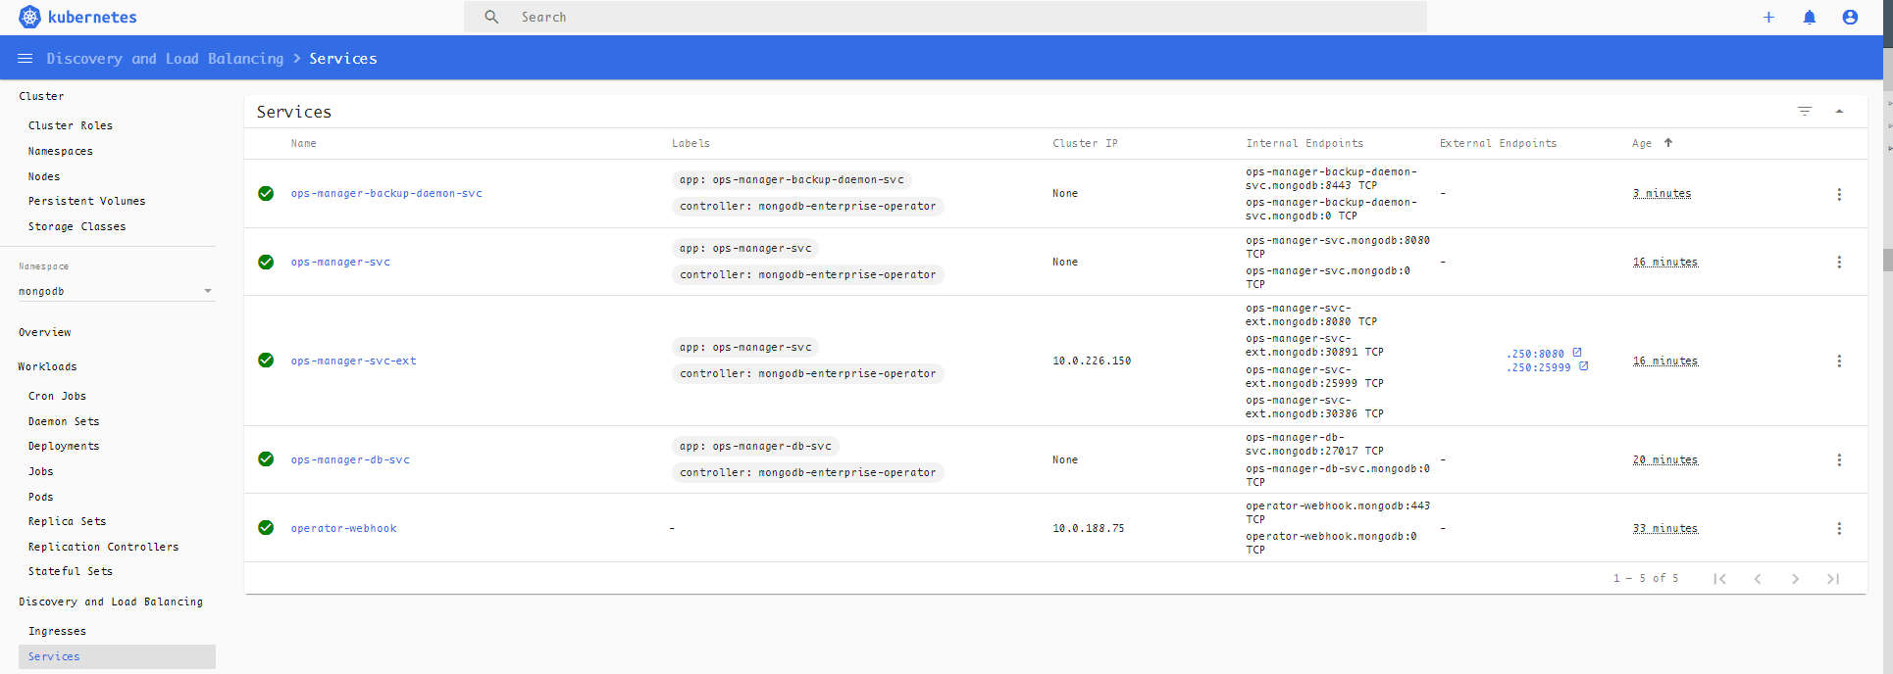1893x674 pixels.
Task: Open Cron Jobs in sidebar
Action: (58, 396)
